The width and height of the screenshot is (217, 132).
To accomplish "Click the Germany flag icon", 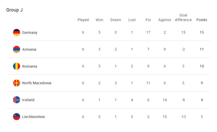I will point(17,32).
